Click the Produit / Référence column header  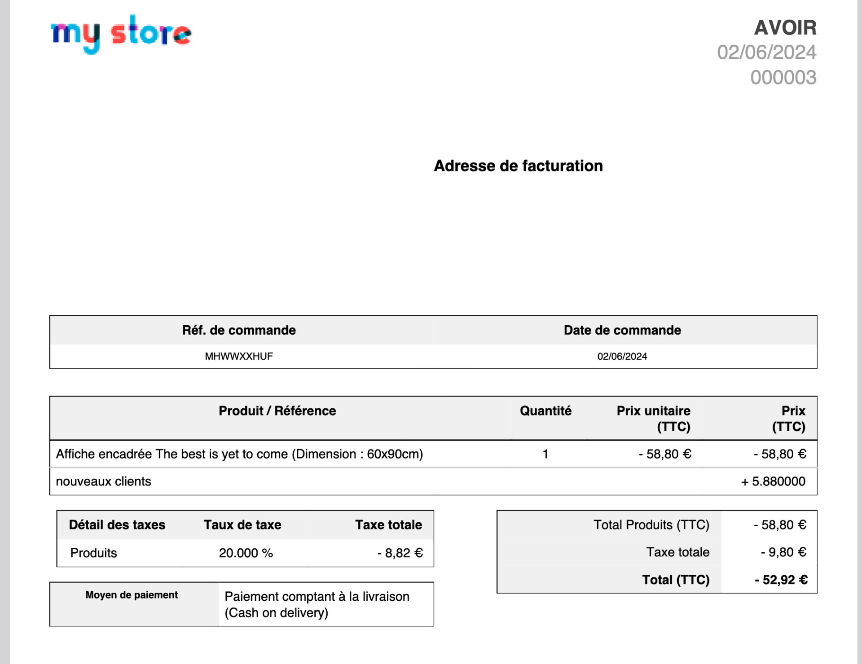(x=277, y=411)
